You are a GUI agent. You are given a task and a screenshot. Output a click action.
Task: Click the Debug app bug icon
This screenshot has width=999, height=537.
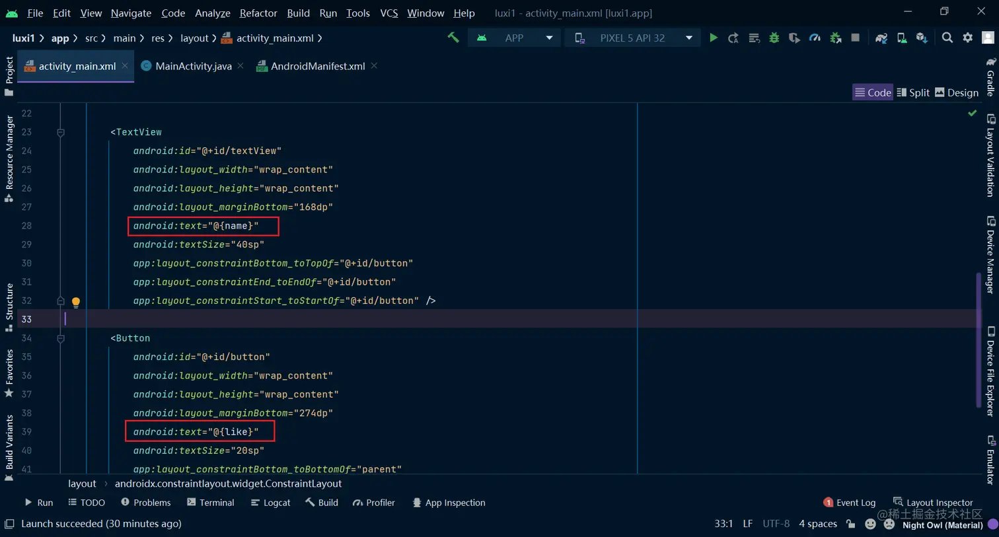coord(774,38)
